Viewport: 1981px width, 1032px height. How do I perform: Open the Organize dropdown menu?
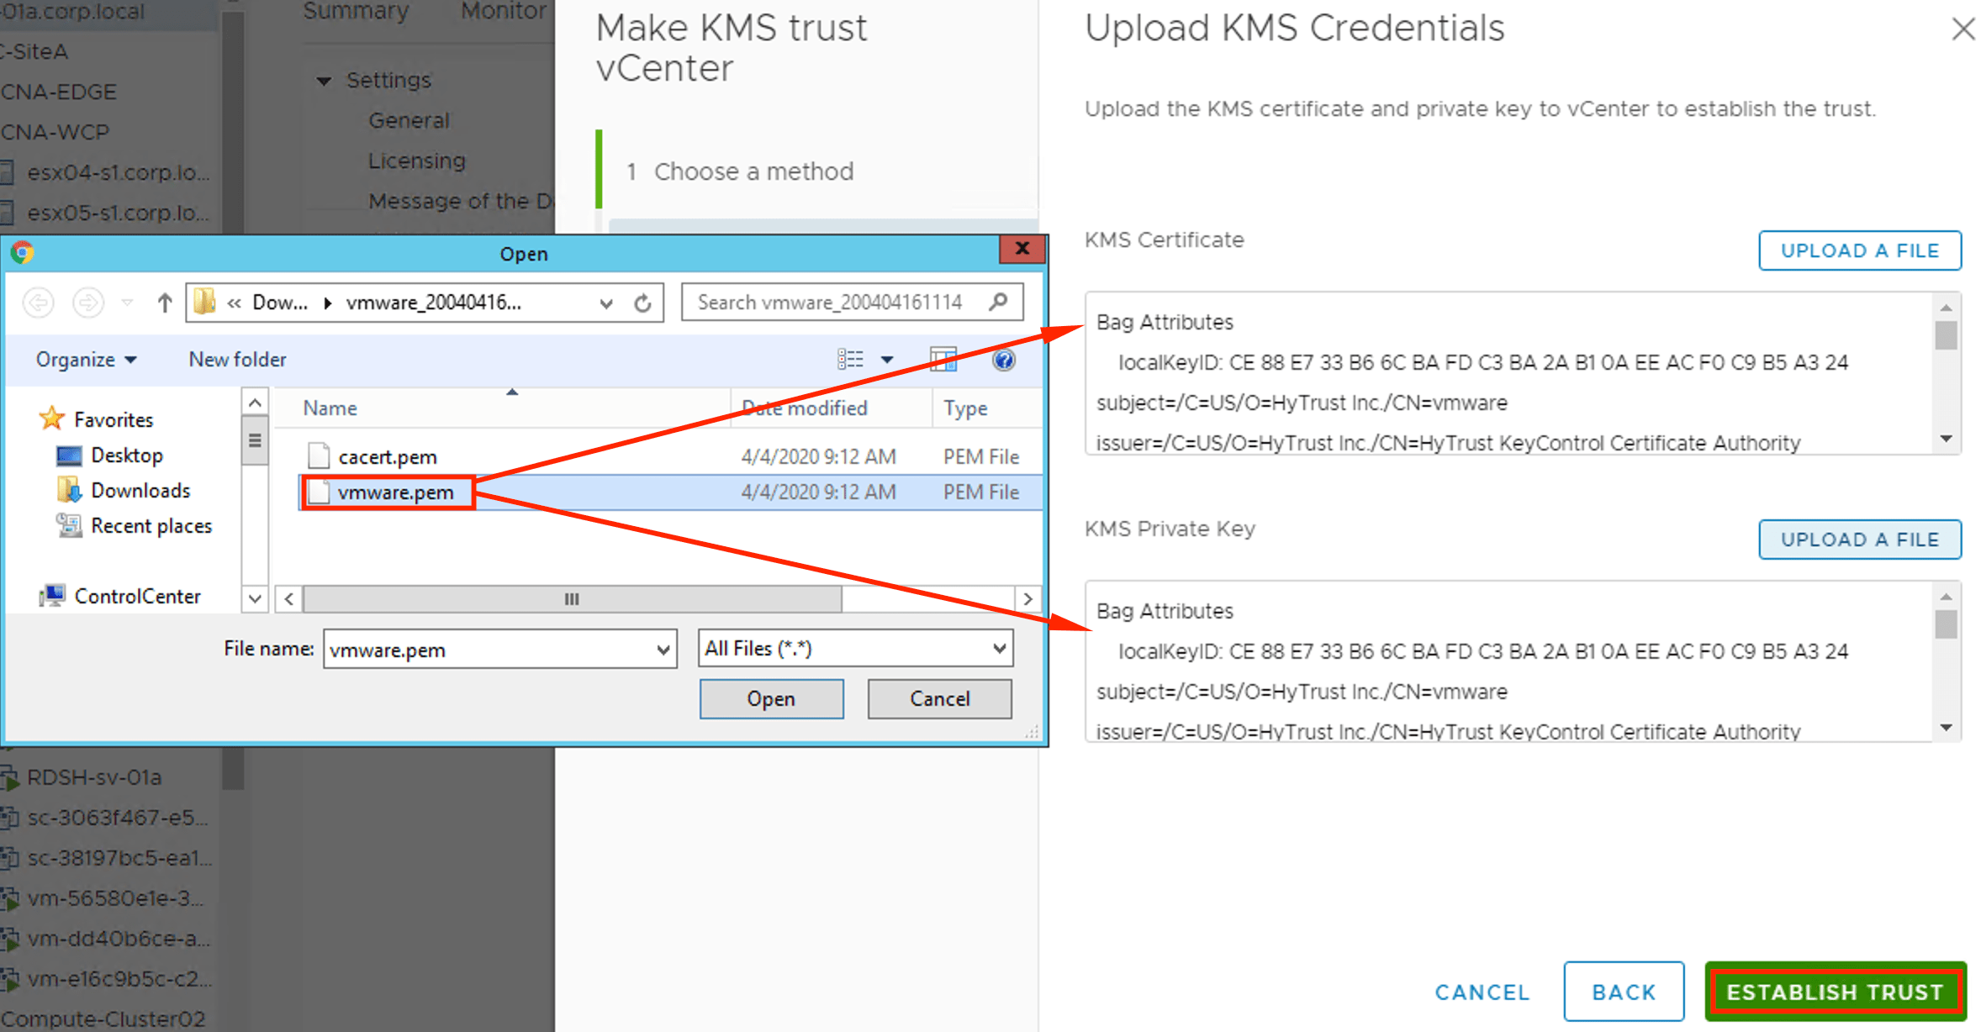(86, 360)
